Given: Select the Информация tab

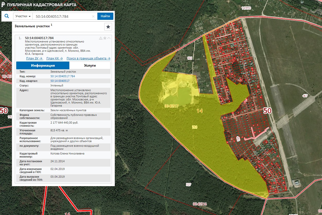Looking at the screenshot, I should pos(43,65).
